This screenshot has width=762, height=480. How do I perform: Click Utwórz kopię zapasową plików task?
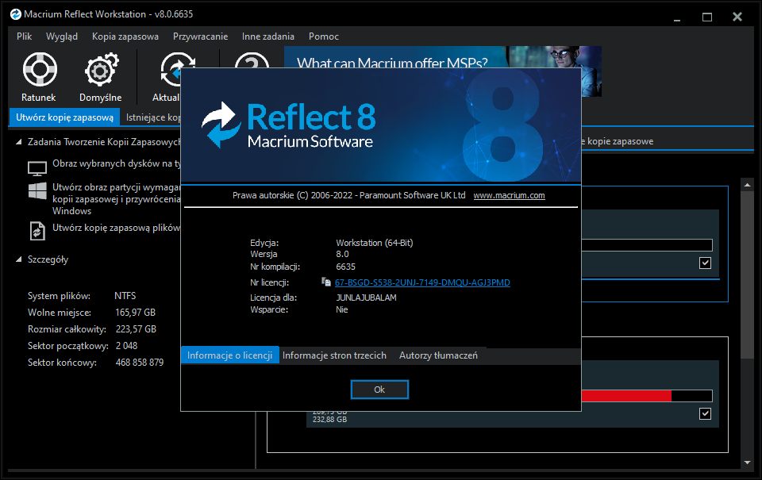point(117,228)
